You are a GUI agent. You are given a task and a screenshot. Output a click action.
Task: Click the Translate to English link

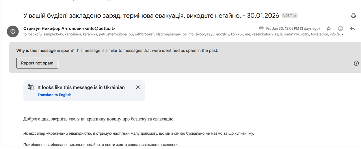coord(54,95)
